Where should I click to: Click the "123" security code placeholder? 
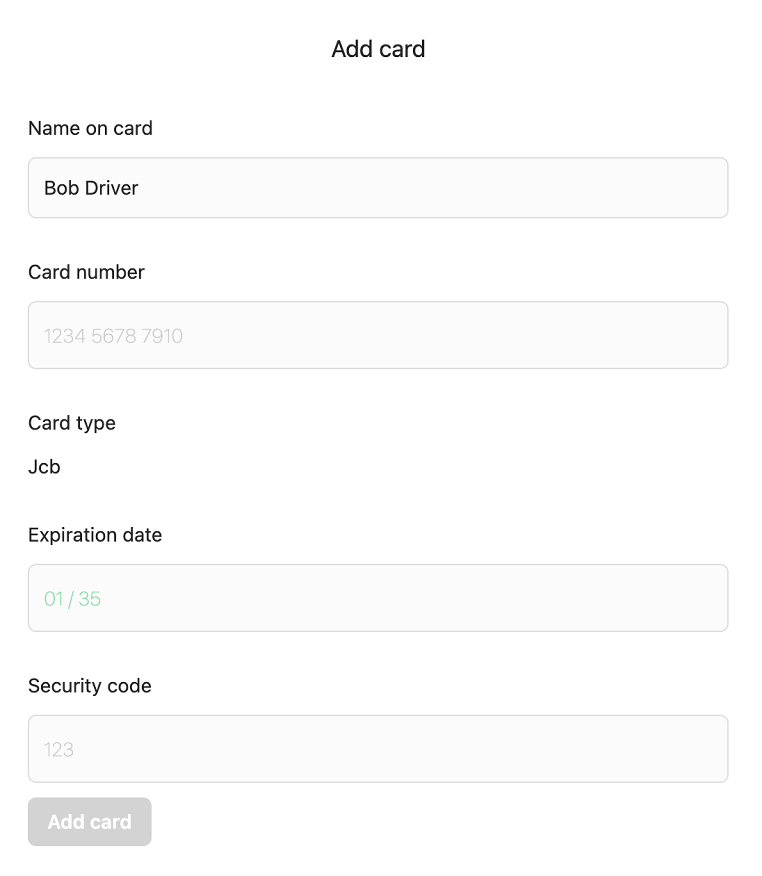[x=59, y=750]
